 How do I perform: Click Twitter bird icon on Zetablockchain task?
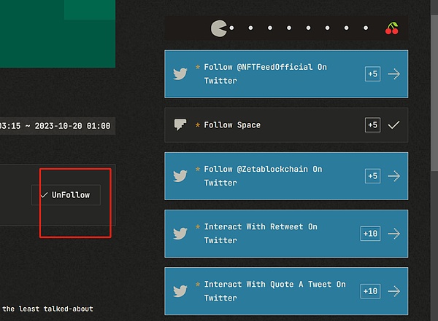(x=180, y=175)
